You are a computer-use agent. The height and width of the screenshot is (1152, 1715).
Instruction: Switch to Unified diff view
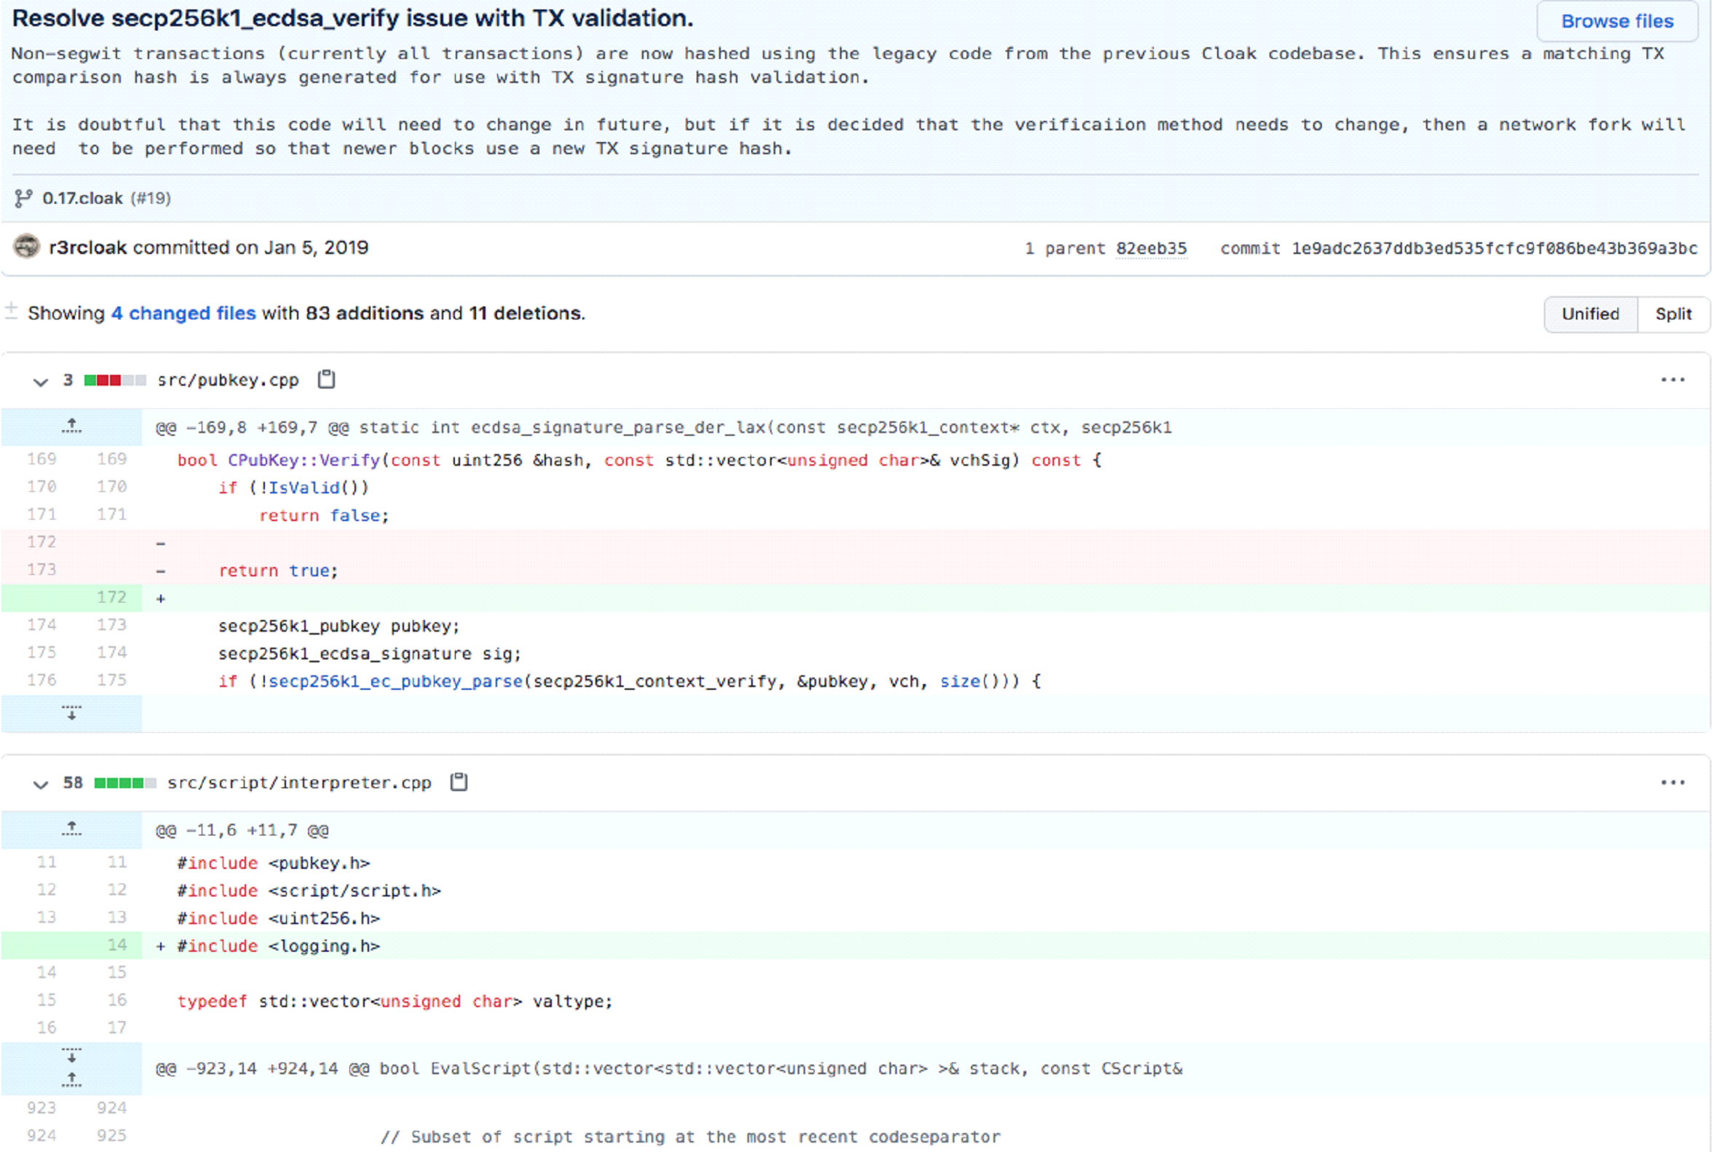pos(1590,314)
